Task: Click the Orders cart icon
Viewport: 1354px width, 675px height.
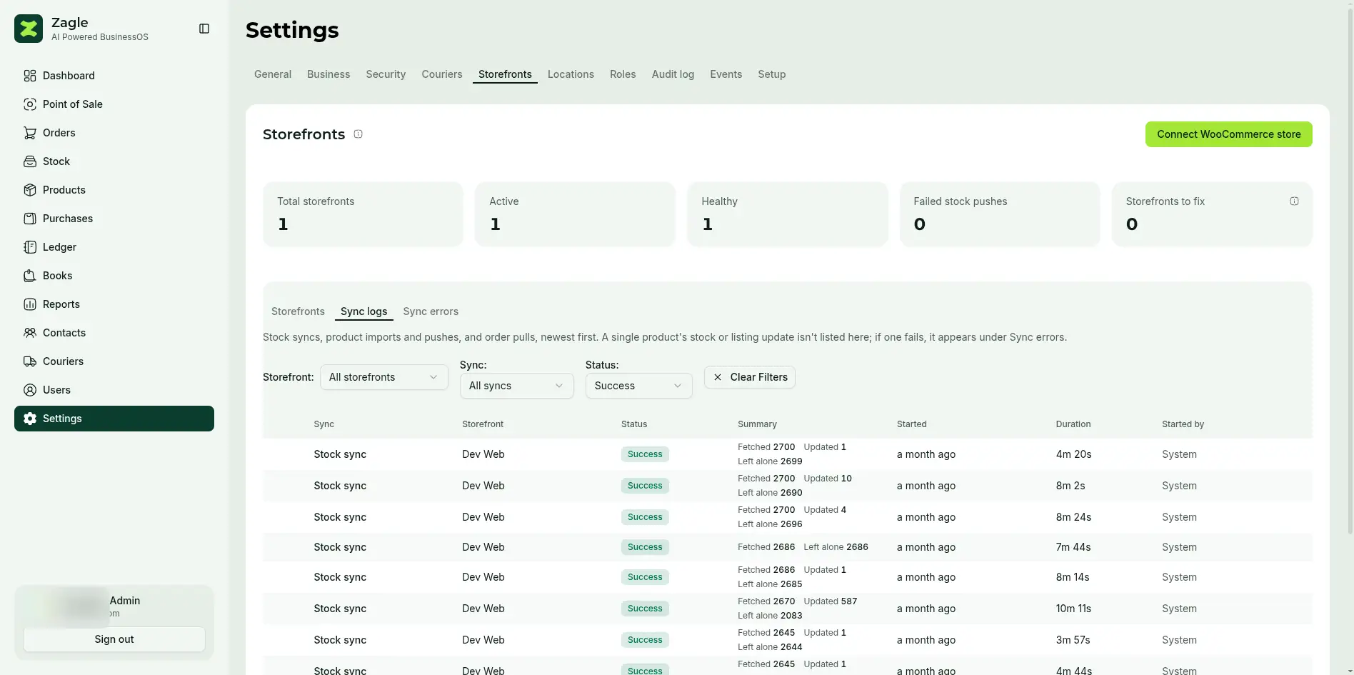Action: pyautogui.click(x=30, y=133)
